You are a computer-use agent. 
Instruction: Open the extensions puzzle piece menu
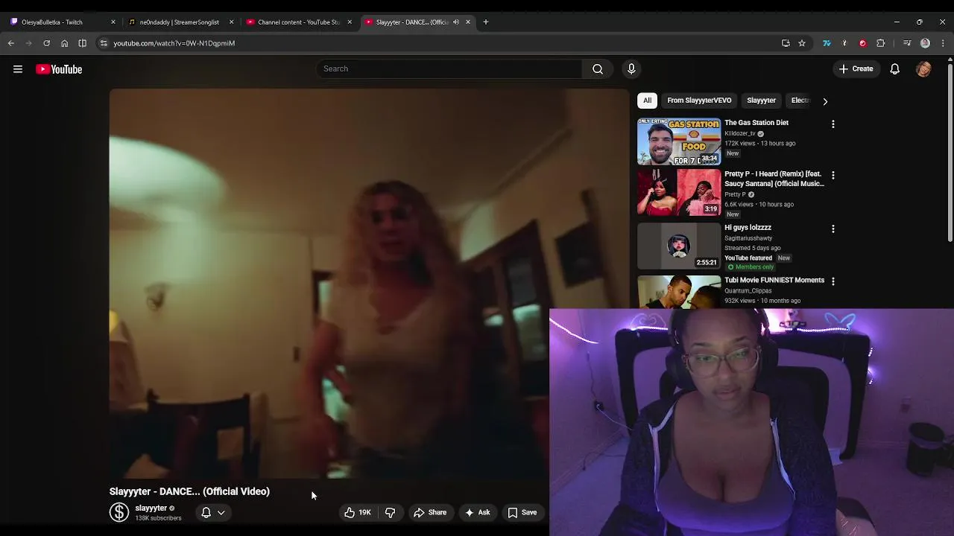pos(880,43)
